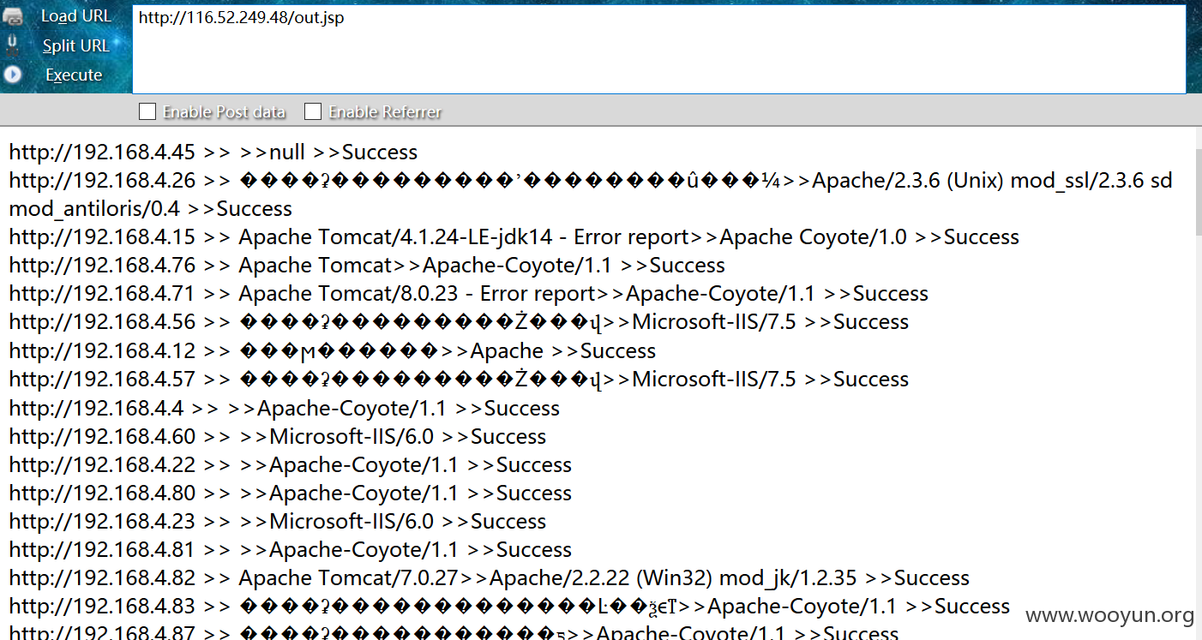Select the Split URL text button
The width and height of the screenshot is (1202, 640).
click(76, 45)
